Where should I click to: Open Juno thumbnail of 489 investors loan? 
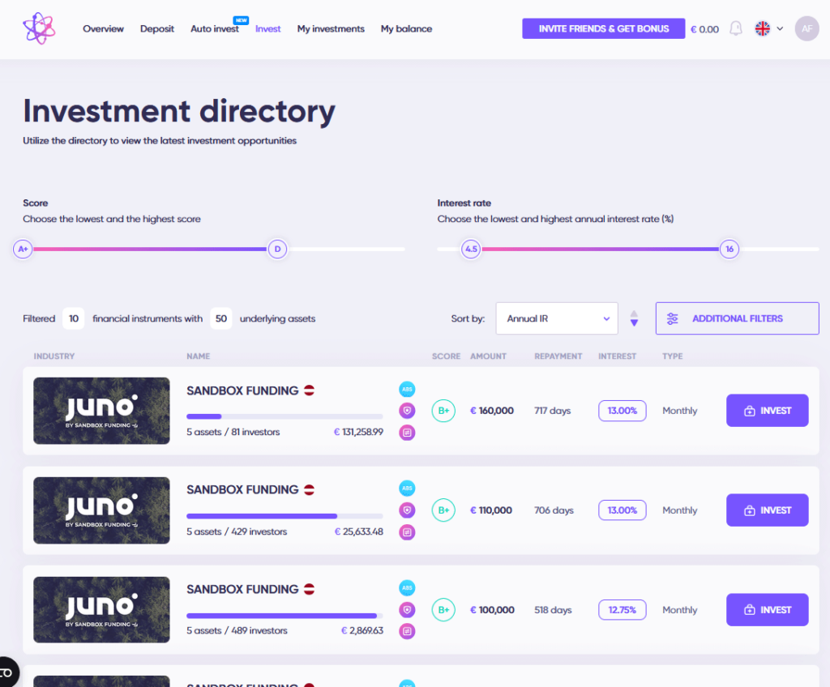[x=101, y=610]
